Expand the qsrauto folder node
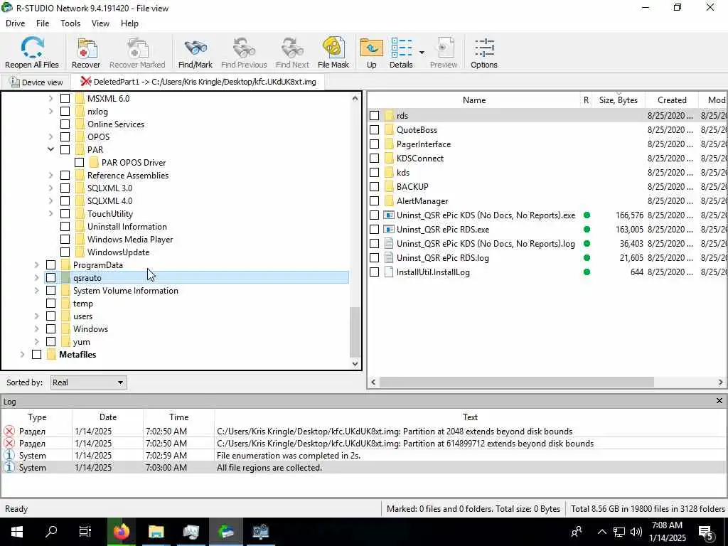 click(37, 278)
